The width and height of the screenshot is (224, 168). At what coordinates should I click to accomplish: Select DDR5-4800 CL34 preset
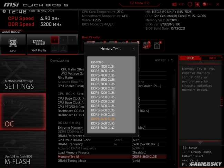click(x=103, y=67)
